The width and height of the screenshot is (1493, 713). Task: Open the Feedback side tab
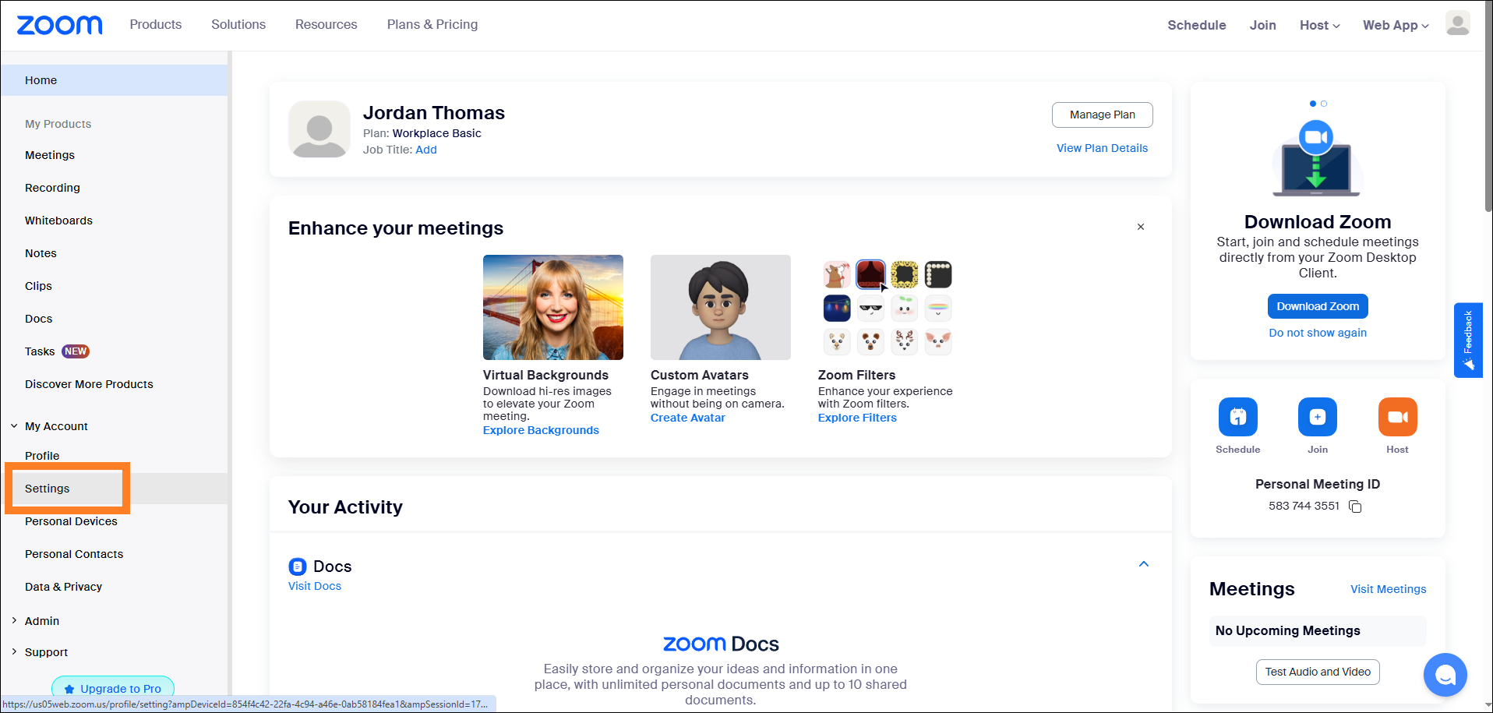pos(1468,340)
